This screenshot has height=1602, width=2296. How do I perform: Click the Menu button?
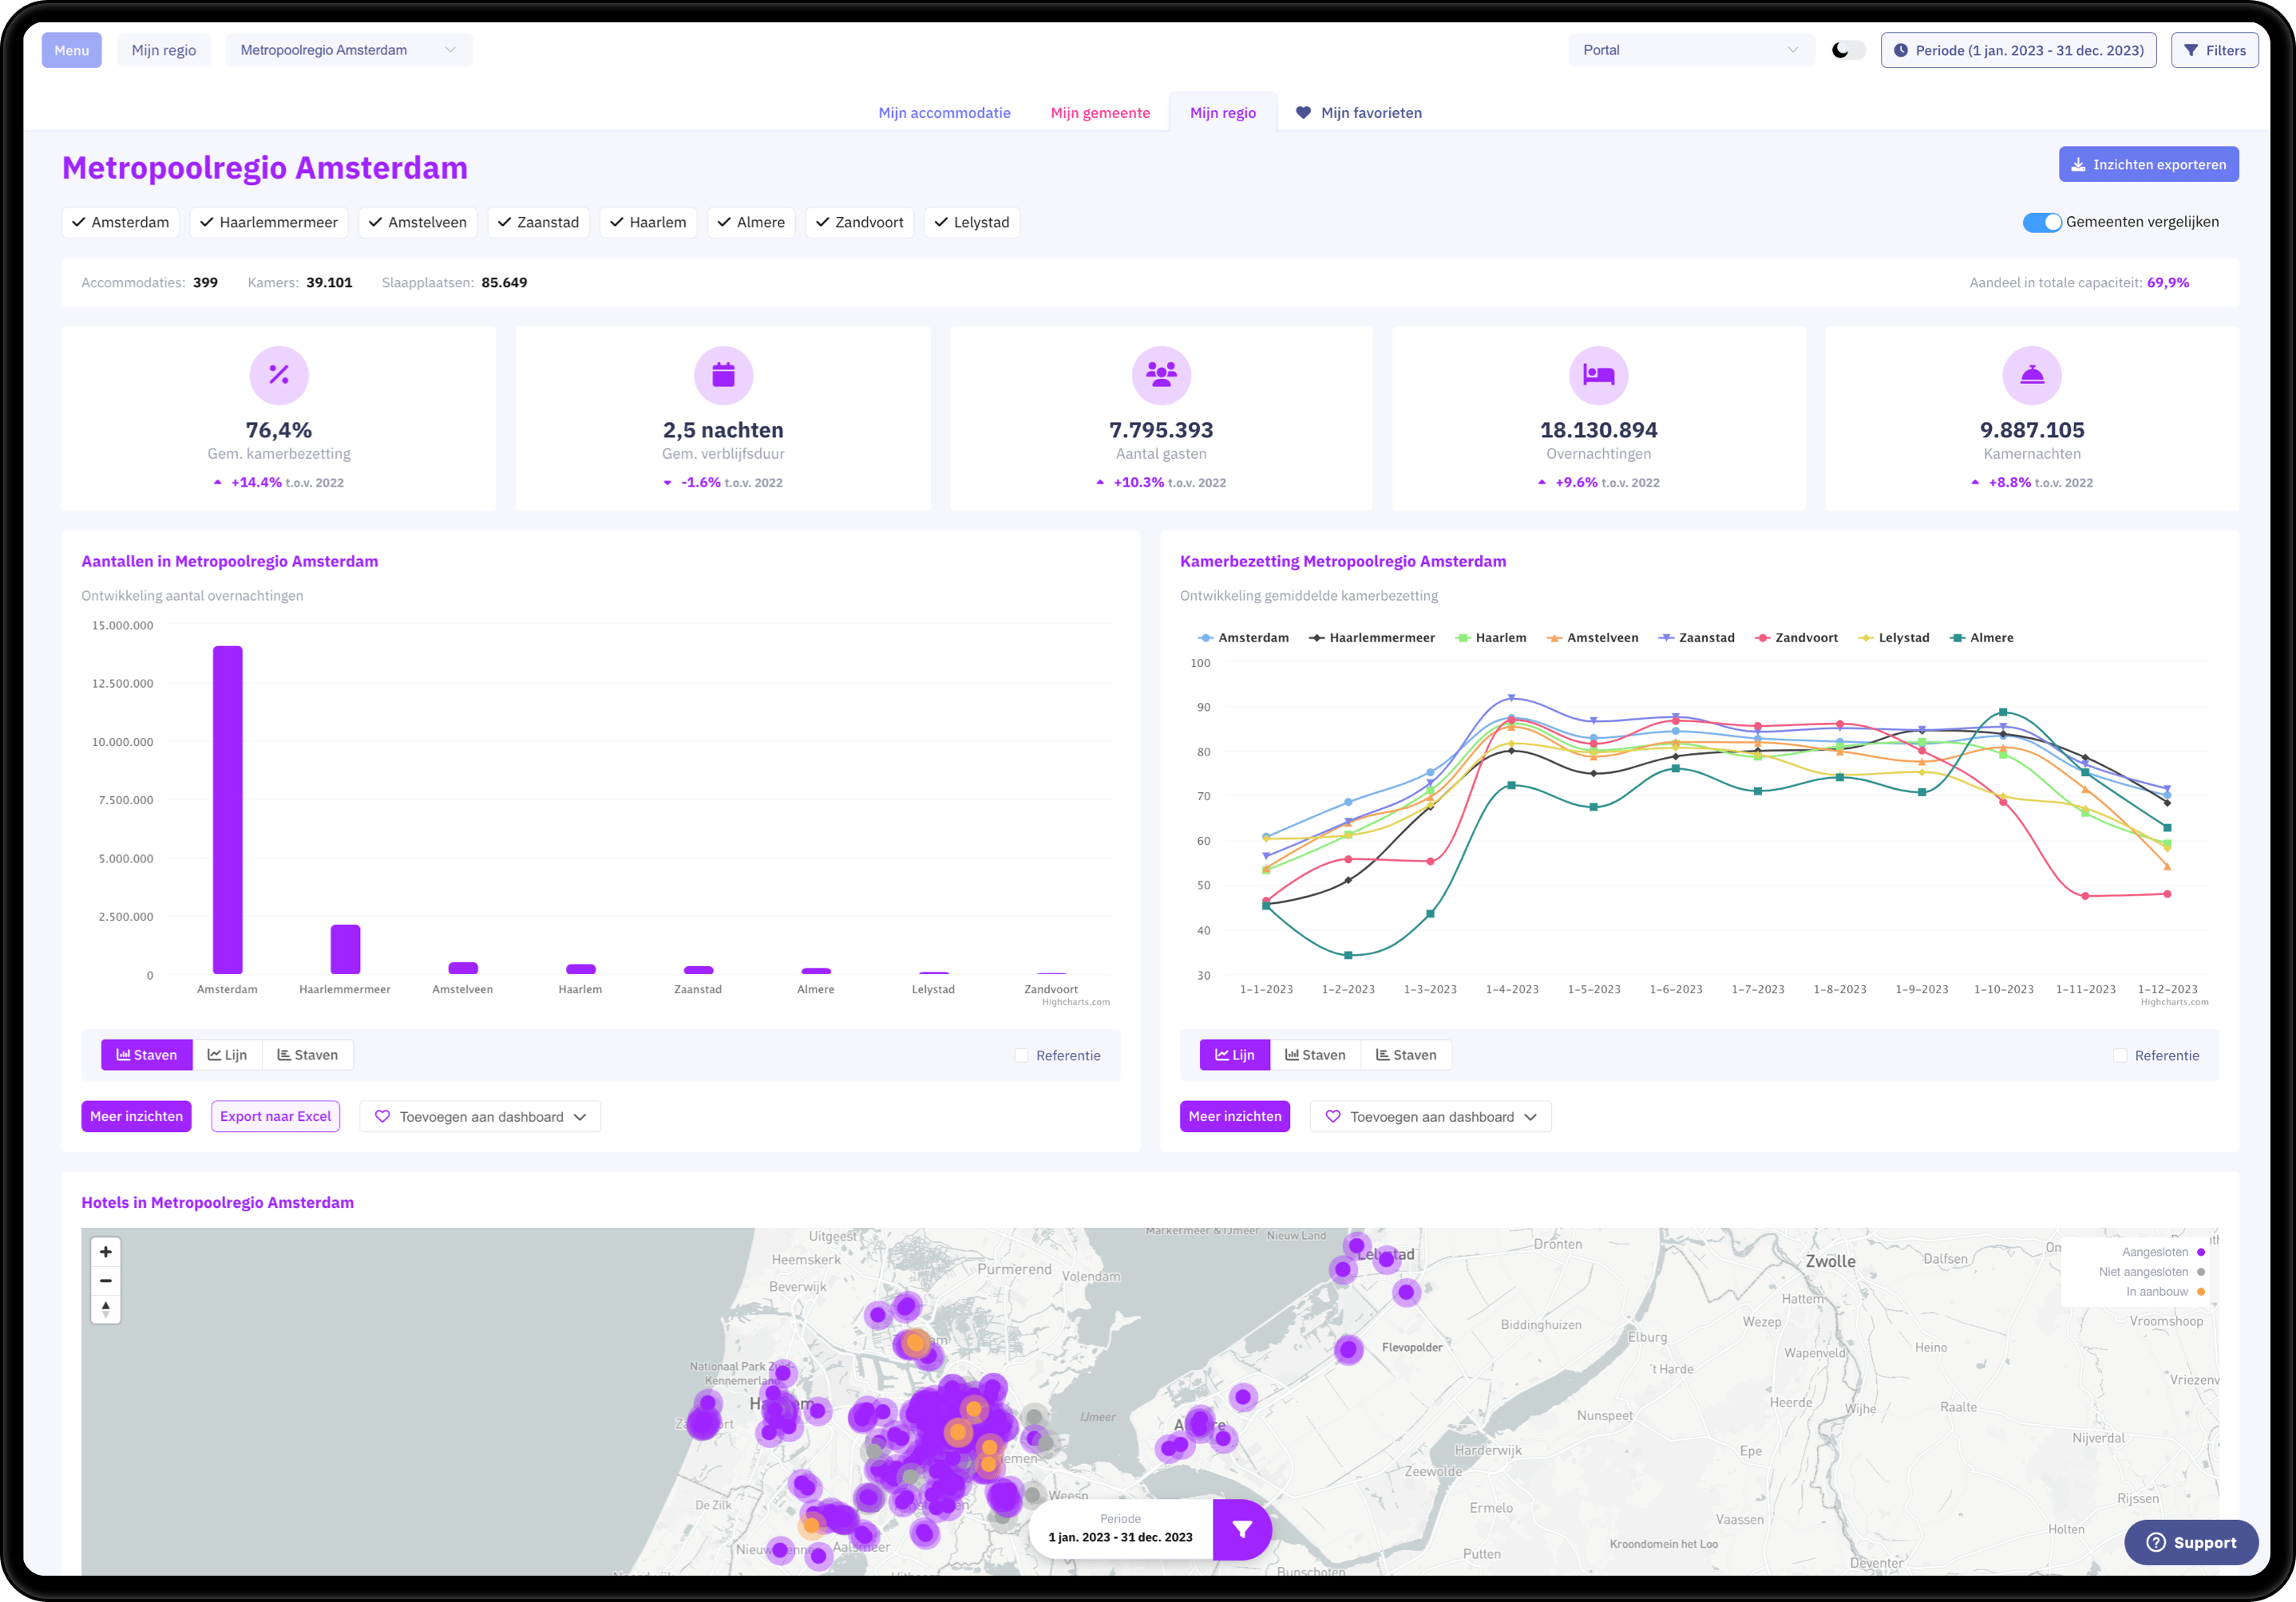point(72,50)
